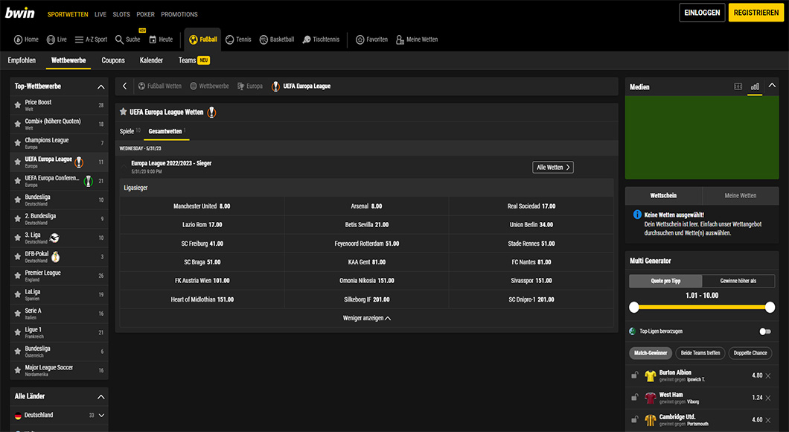Screen dimensions: 789x432
Task: Select the Tennis sport icon
Action: pyautogui.click(x=229, y=39)
